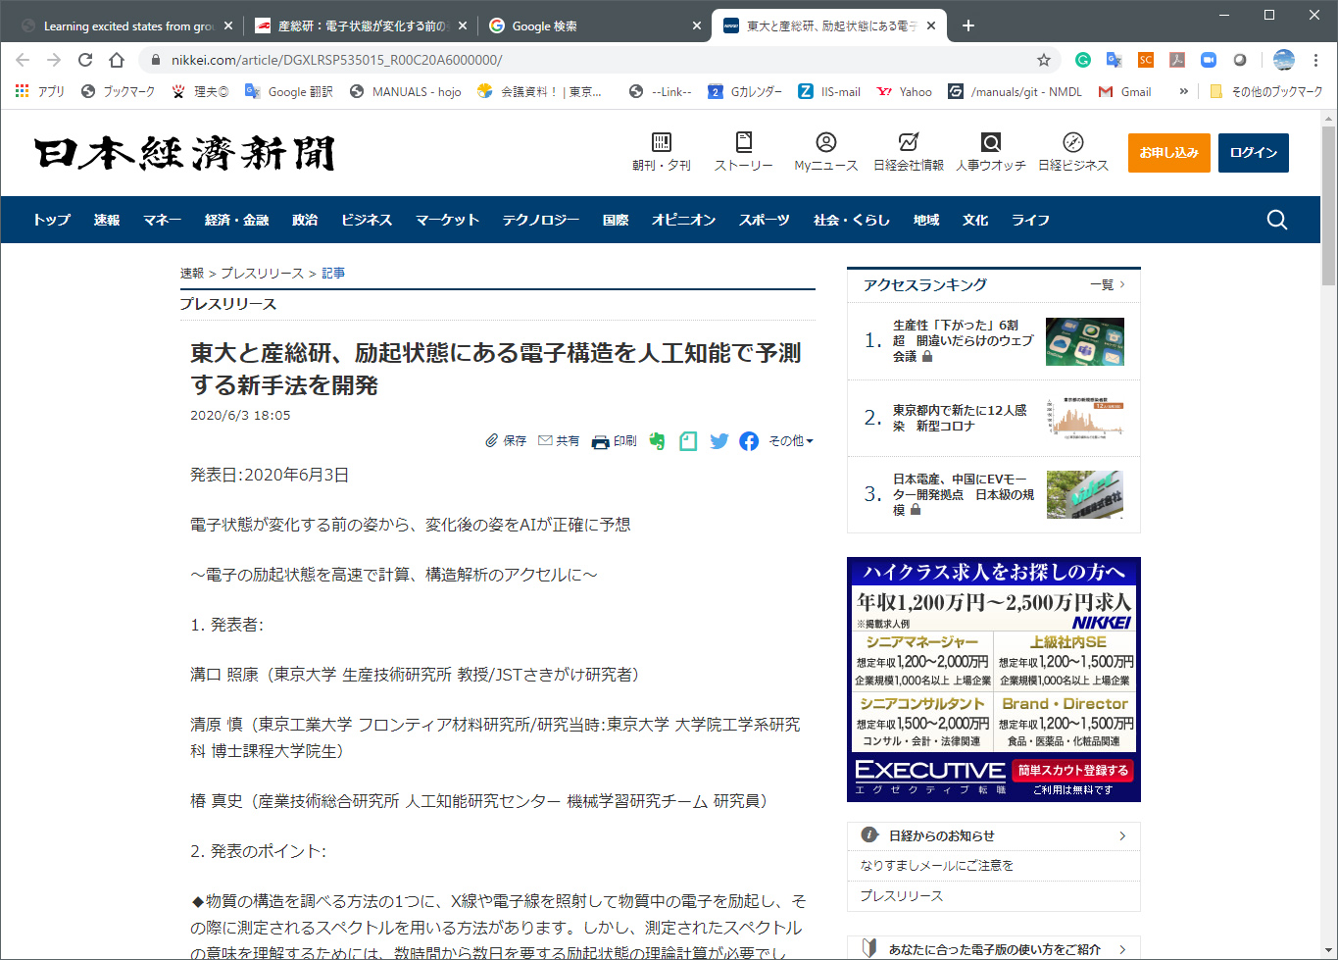Reload the current page
This screenshot has height=960, width=1338.
point(85,60)
